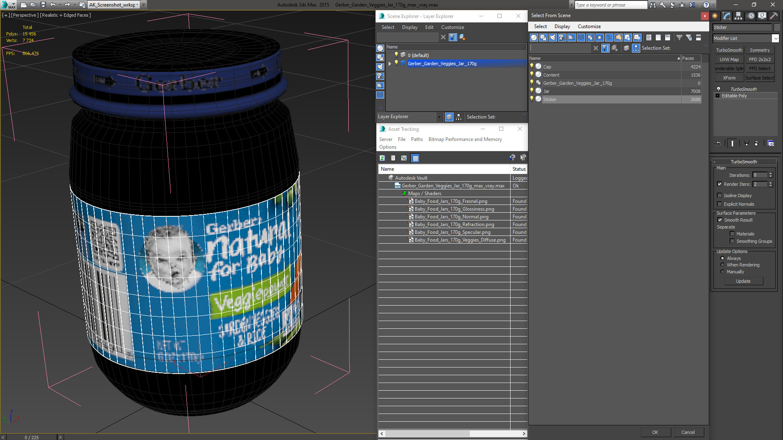Toggle TurboSmooth modifier lightbulb in the stack
The height and width of the screenshot is (440, 783).
(719, 89)
